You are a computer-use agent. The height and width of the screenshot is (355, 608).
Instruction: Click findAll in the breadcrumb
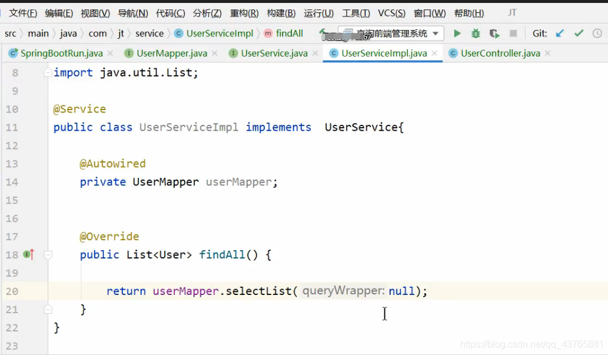(289, 34)
